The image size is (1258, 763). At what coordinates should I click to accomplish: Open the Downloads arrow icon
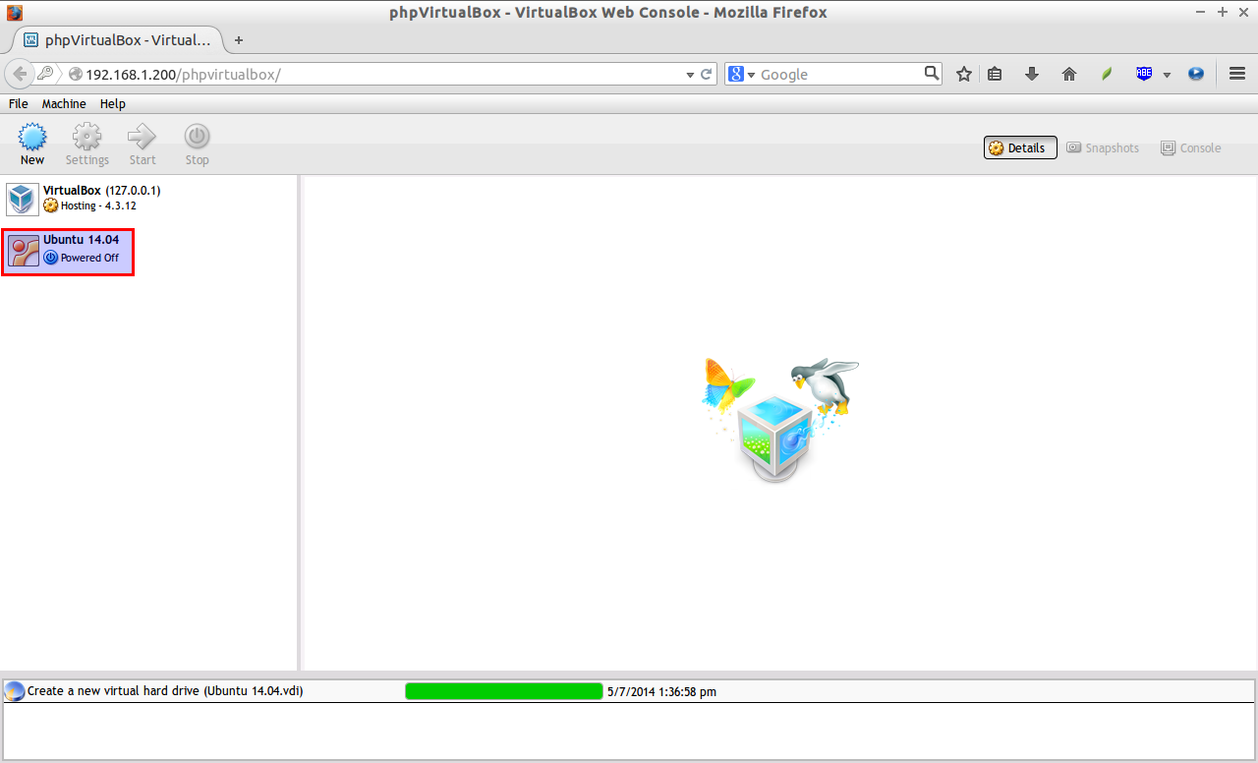1032,74
